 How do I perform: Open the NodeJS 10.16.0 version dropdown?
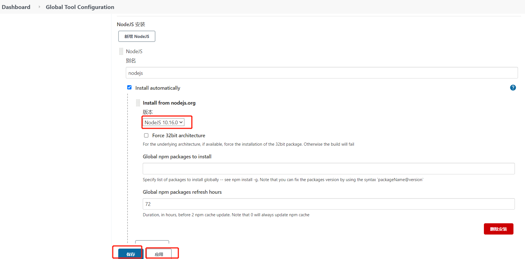point(164,122)
